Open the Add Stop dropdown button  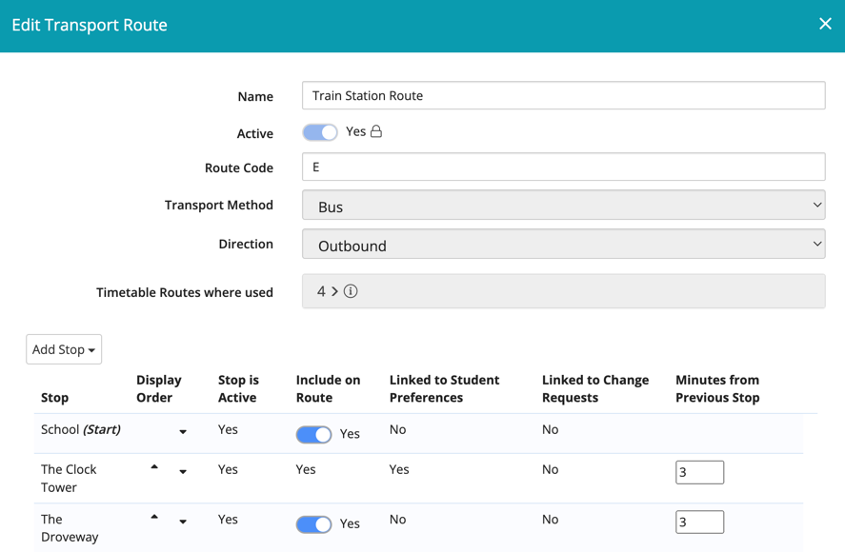tap(64, 349)
